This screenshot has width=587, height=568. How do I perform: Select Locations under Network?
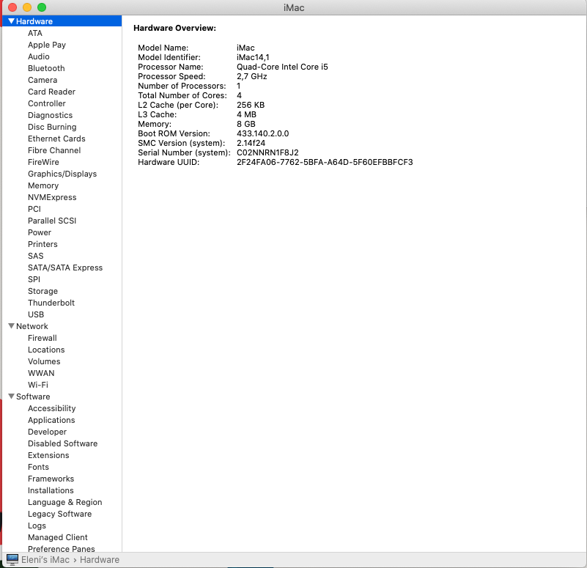click(46, 350)
